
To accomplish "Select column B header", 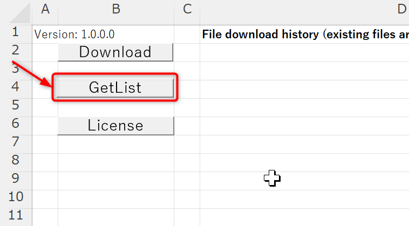I will coord(116,9).
